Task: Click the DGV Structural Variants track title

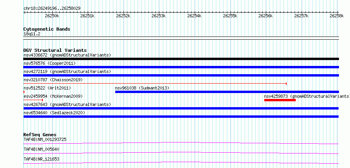Action: (x=55, y=50)
